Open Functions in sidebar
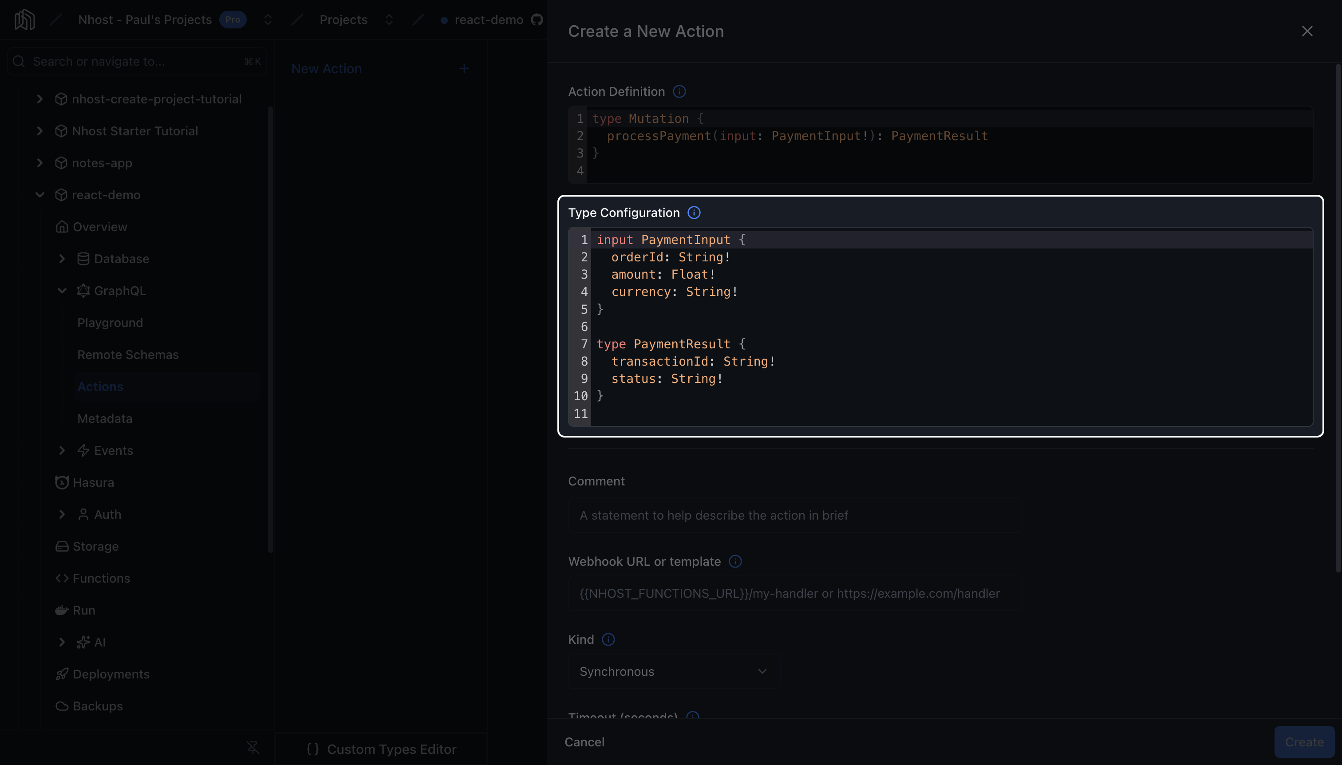The width and height of the screenshot is (1342, 765). click(101, 578)
